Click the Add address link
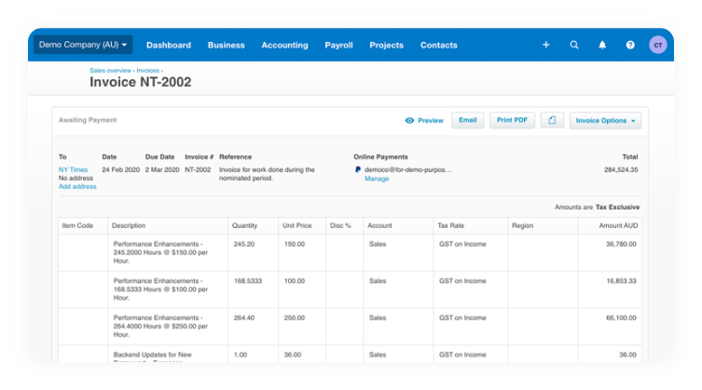 [77, 186]
